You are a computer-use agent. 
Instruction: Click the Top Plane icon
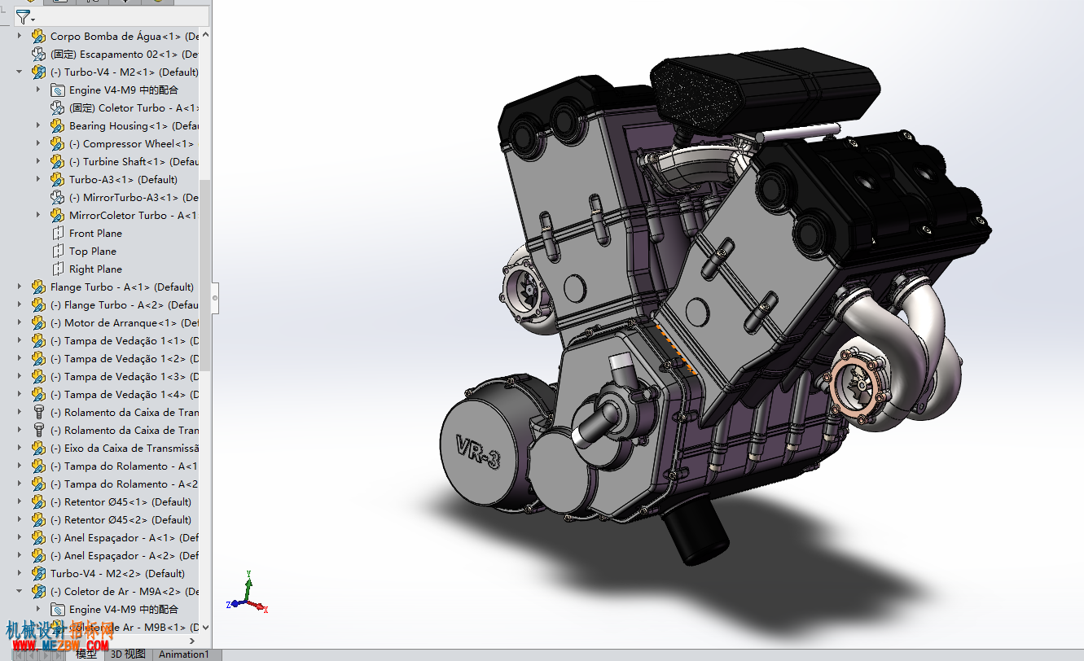point(57,251)
